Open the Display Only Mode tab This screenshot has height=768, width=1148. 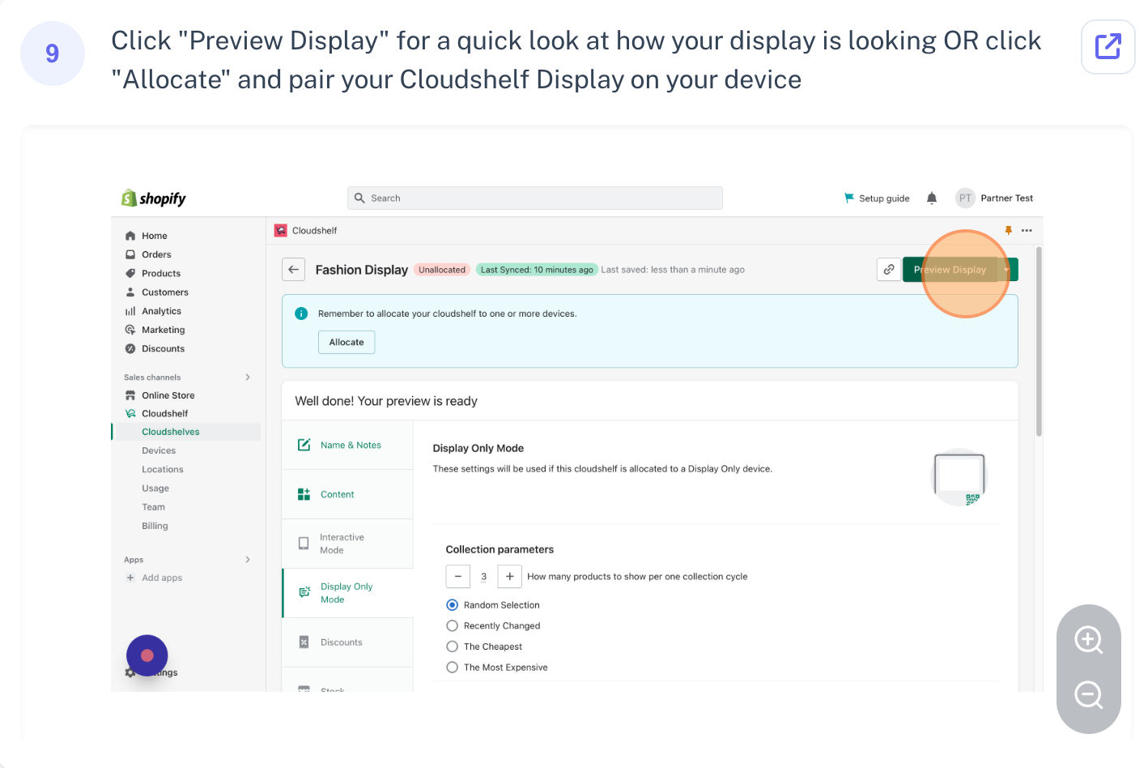pyautogui.click(x=347, y=593)
